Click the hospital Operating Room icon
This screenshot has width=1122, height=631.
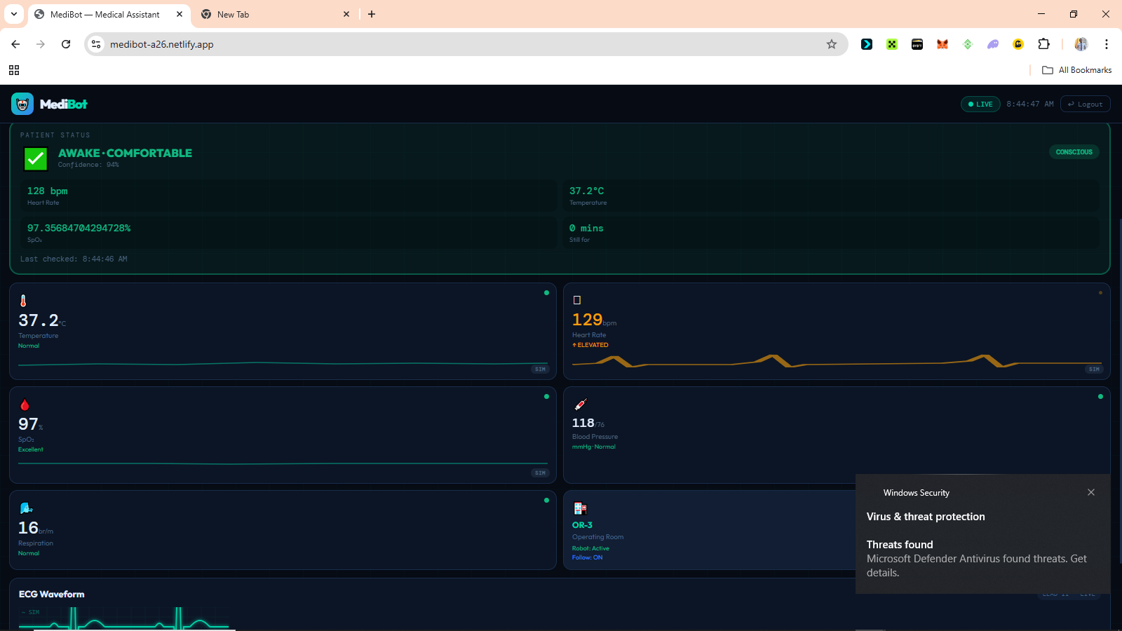coord(580,508)
